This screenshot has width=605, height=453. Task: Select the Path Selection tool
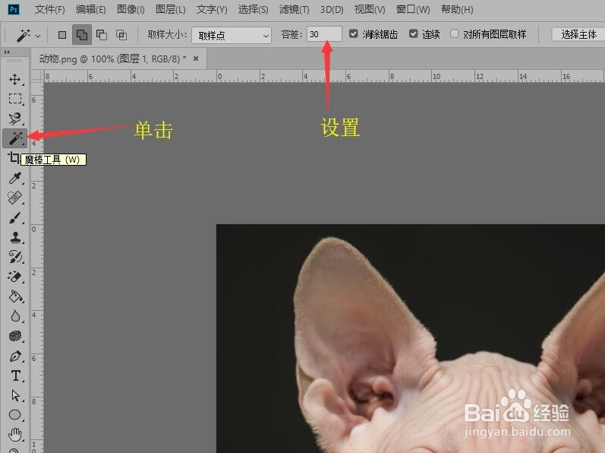[x=15, y=395]
